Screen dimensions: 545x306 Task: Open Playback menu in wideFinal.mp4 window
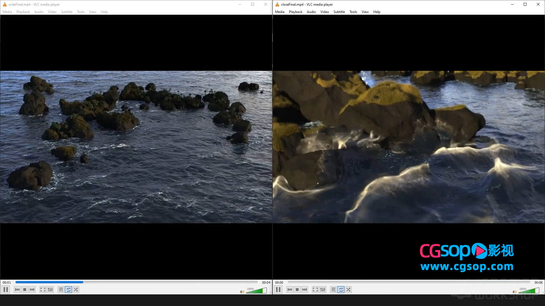(x=23, y=12)
